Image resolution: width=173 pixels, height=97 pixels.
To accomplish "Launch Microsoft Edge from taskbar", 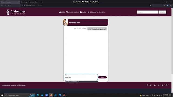I will pos(38,95).
